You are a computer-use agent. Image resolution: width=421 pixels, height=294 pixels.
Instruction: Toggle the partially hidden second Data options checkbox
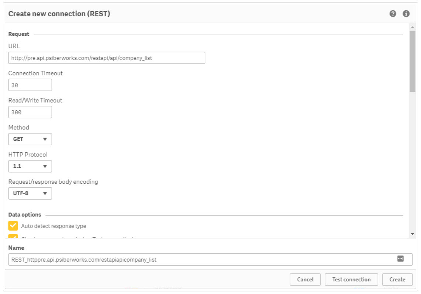pyautogui.click(x=13, y=237)
